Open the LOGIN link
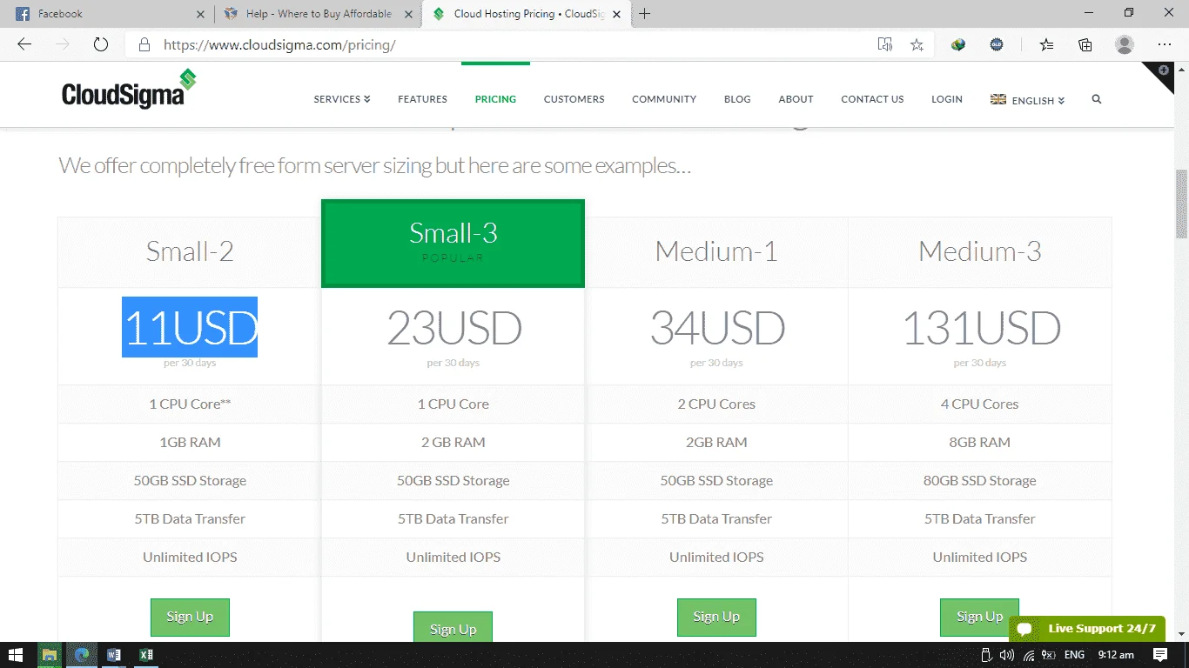The image size is (1189, 668). (x=947, y=99)
